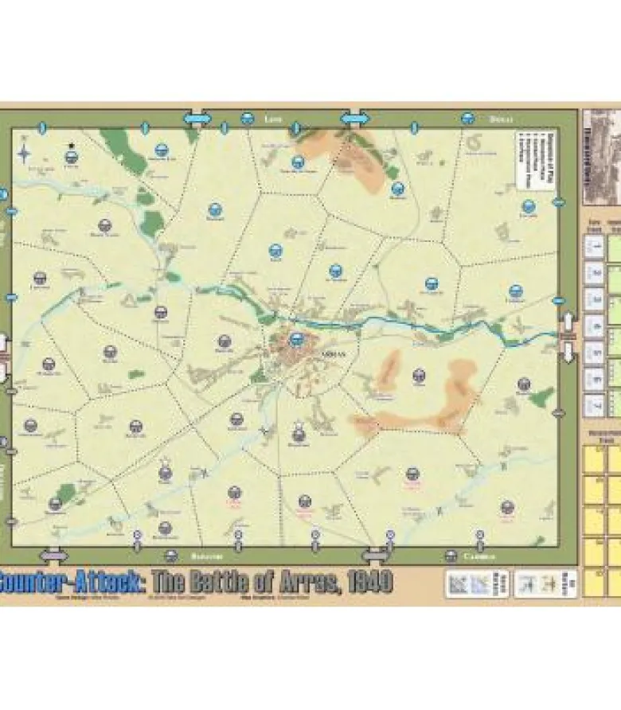Screen dimensions: 621x710
Task: Click the historical photo thumbnail
Action: click(x=602, y=158)
